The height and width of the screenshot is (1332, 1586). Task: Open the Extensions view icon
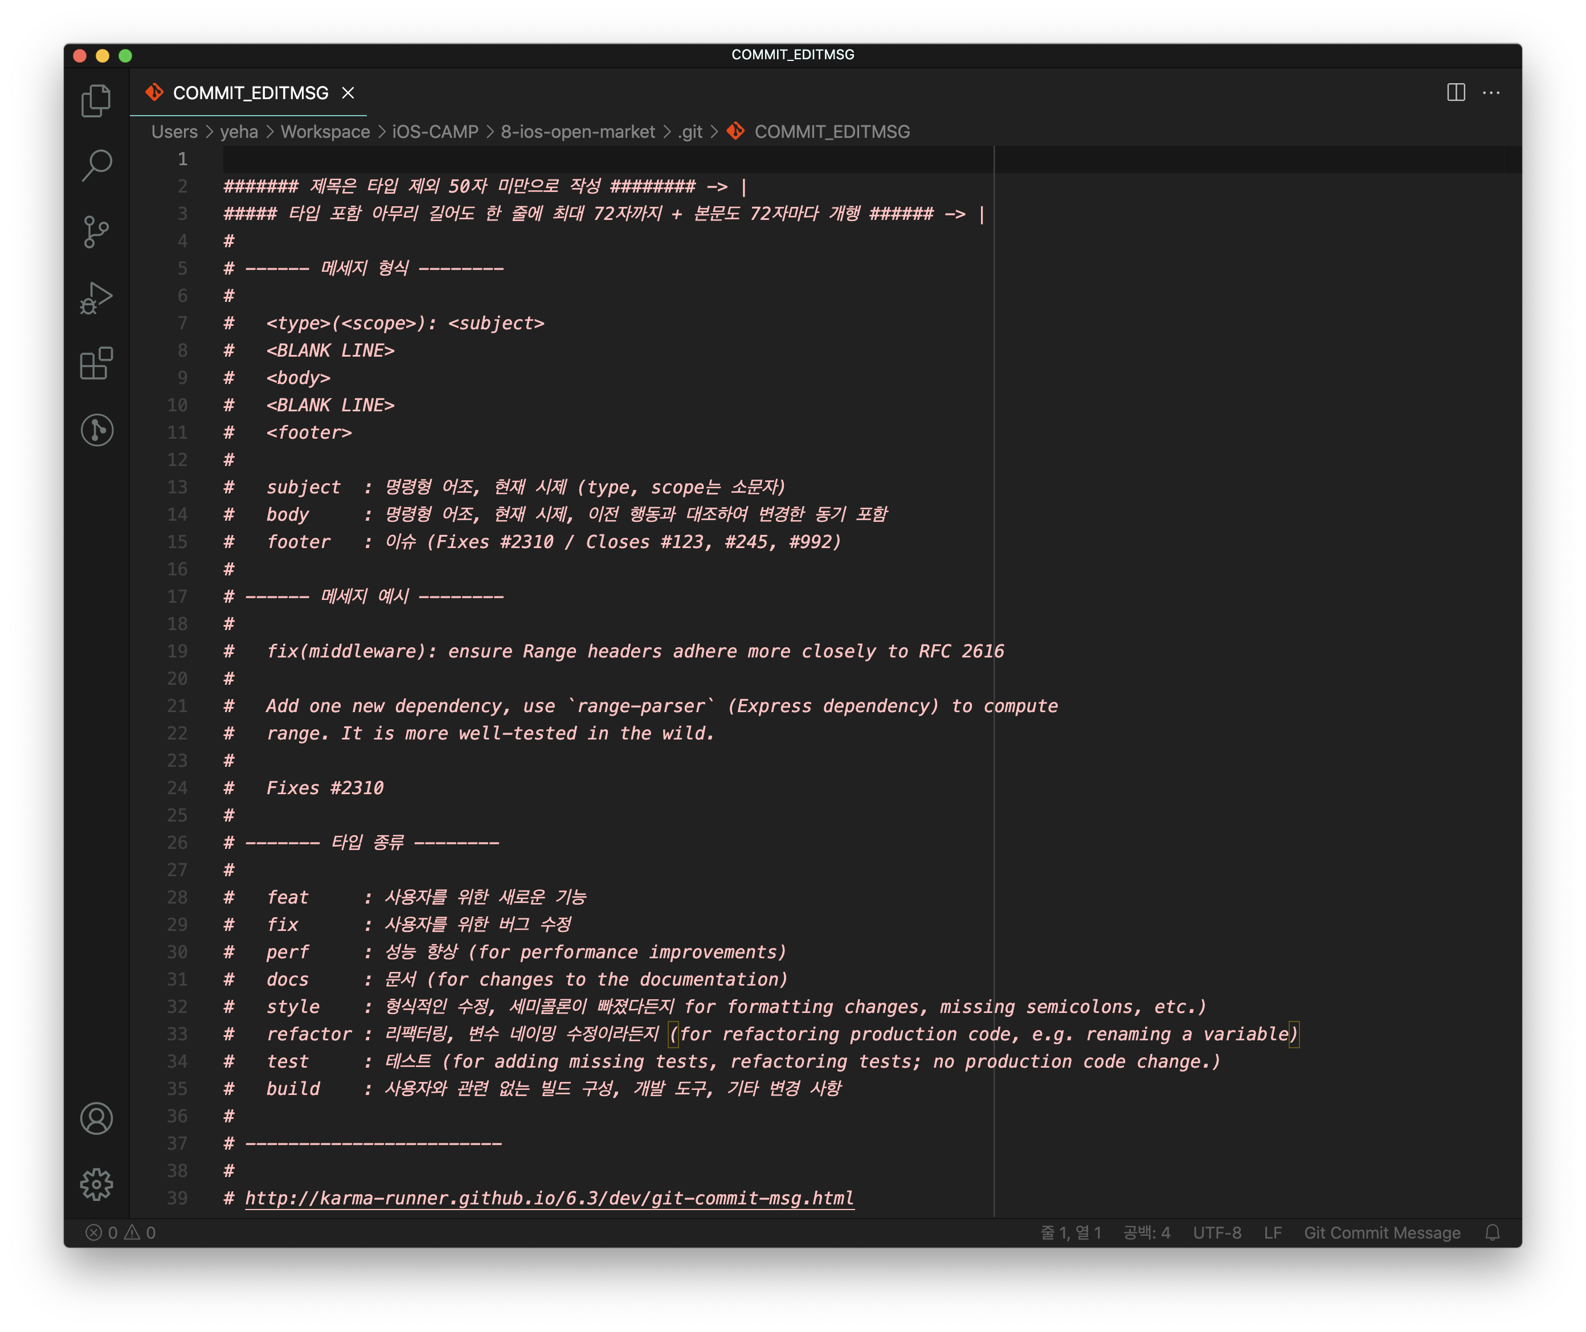point(96,363)
